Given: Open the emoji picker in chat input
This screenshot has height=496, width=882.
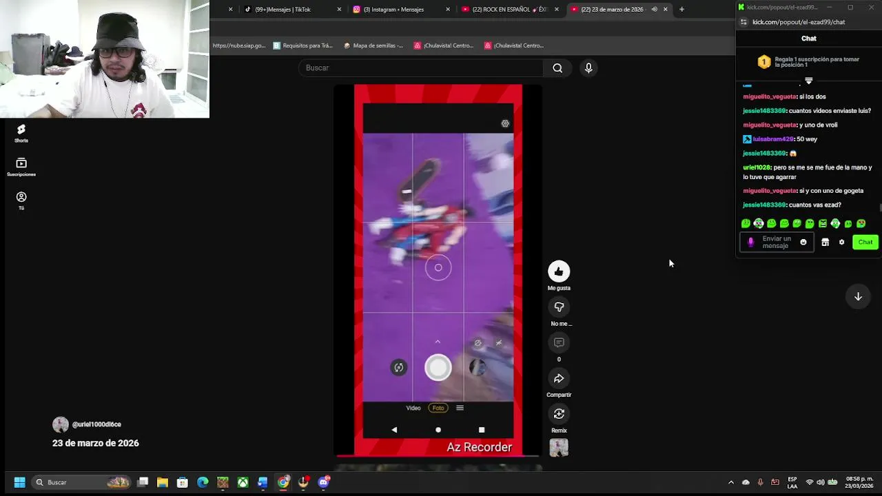Looking at the screenshot, I should coord(803,242).
